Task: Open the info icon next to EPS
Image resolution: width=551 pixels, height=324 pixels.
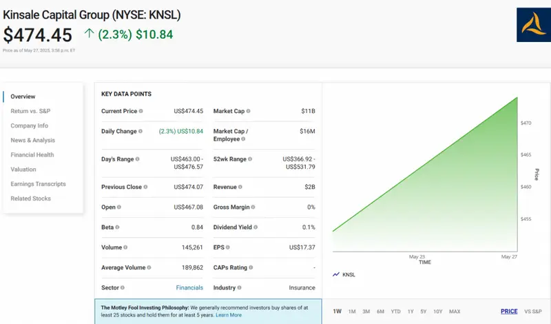Action: click(x=228, y=247)
